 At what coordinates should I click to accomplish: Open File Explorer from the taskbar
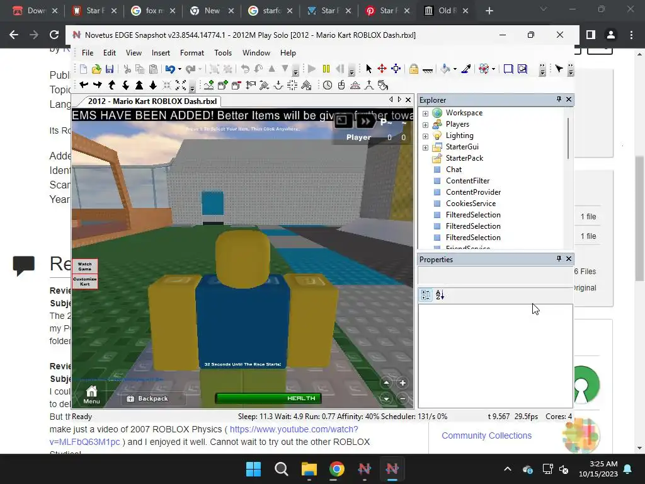tap(309, 469)
